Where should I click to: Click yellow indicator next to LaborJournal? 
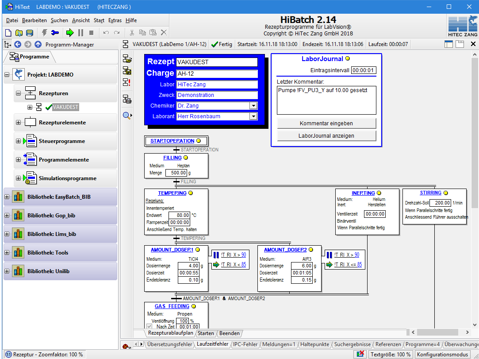pos(347,58)
